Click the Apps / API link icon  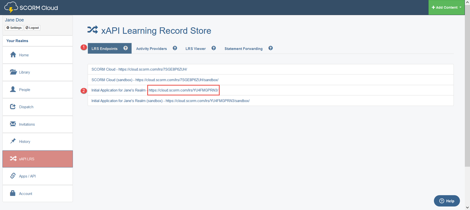point(13,176)
